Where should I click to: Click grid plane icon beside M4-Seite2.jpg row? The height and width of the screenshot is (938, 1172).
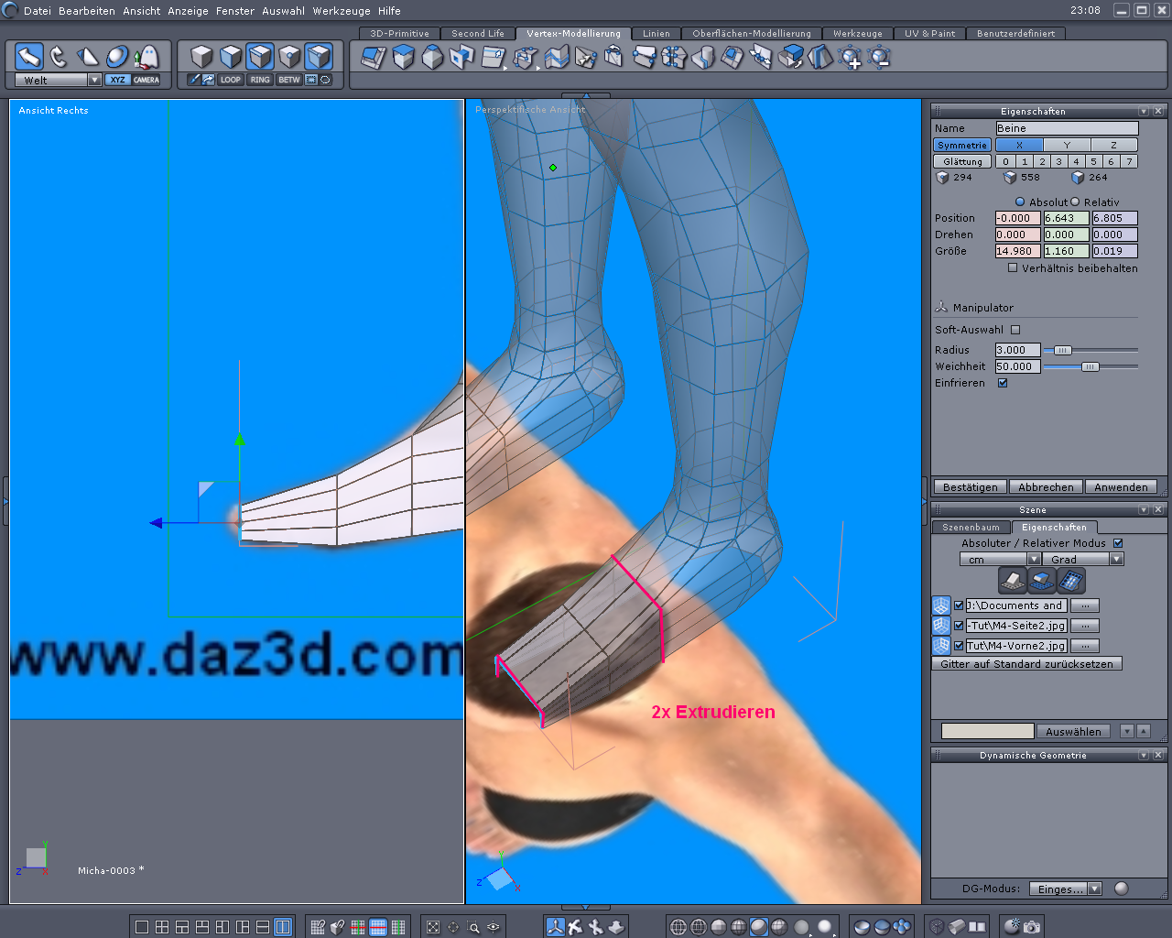click(941, 626)
